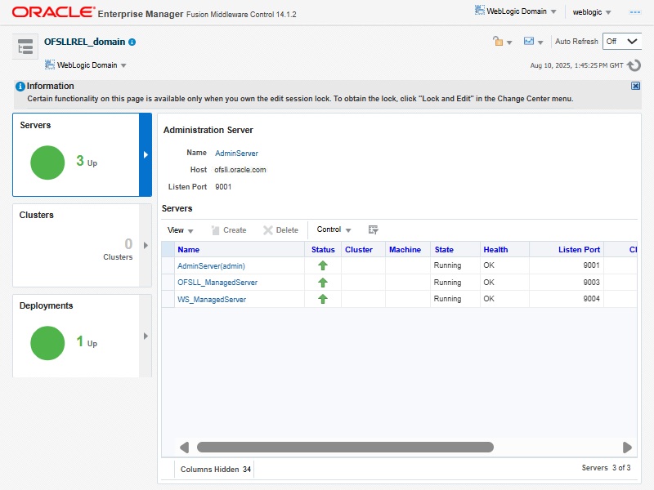Open the Auto Refresh dropdown
654x490 pixels.
coord(621,42)
